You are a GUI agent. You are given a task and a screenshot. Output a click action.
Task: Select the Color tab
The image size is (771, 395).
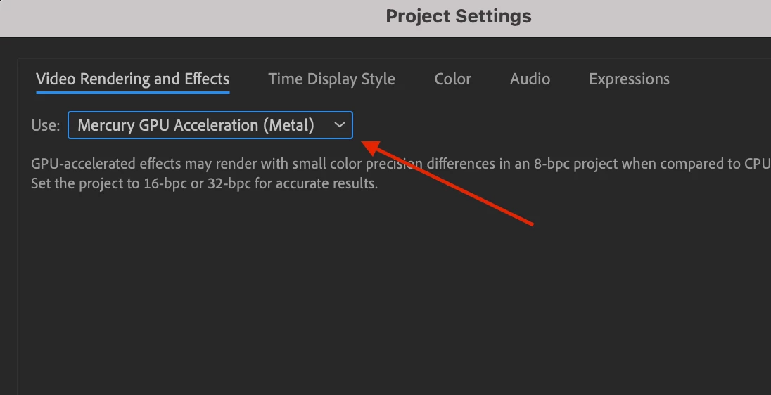[x=452, y=79]
